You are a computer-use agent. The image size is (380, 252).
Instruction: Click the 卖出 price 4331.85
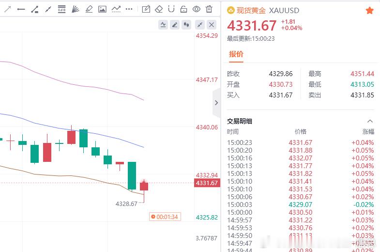point(362,95)
